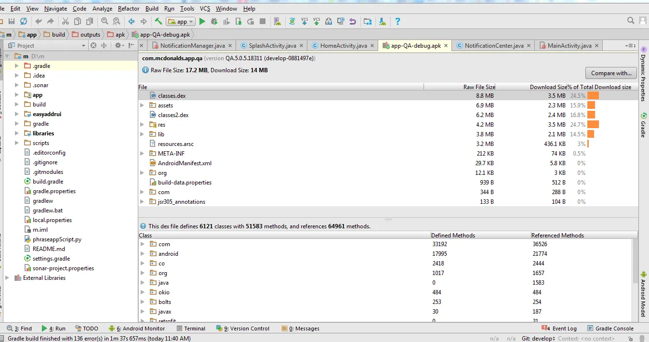Open the Terminal tool window
649x342 pixels.
(x=191, y=329)
